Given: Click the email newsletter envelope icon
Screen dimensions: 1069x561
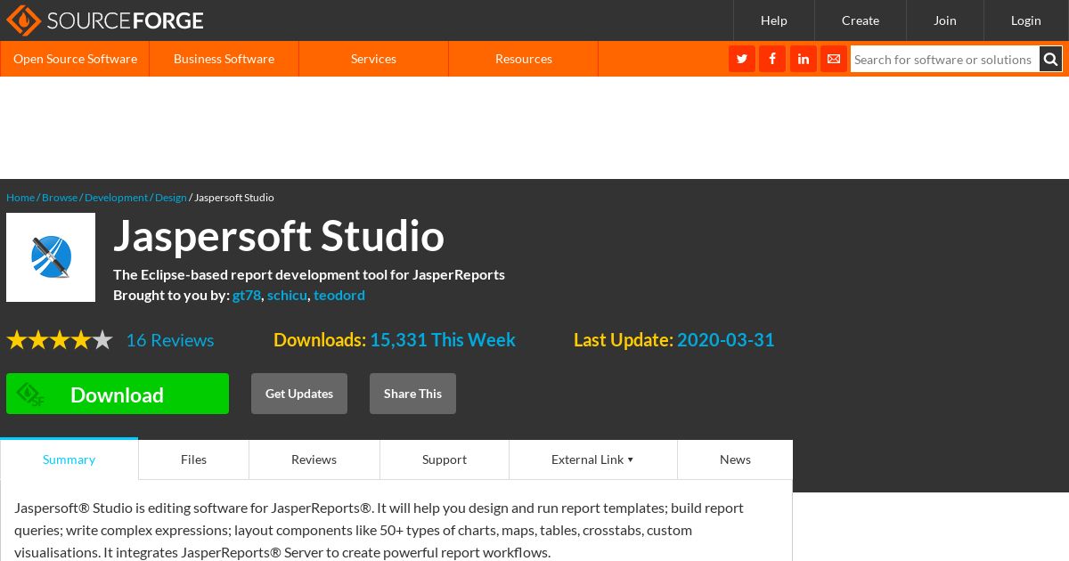Looking at the screenshot, I should [x=834, y=59].
